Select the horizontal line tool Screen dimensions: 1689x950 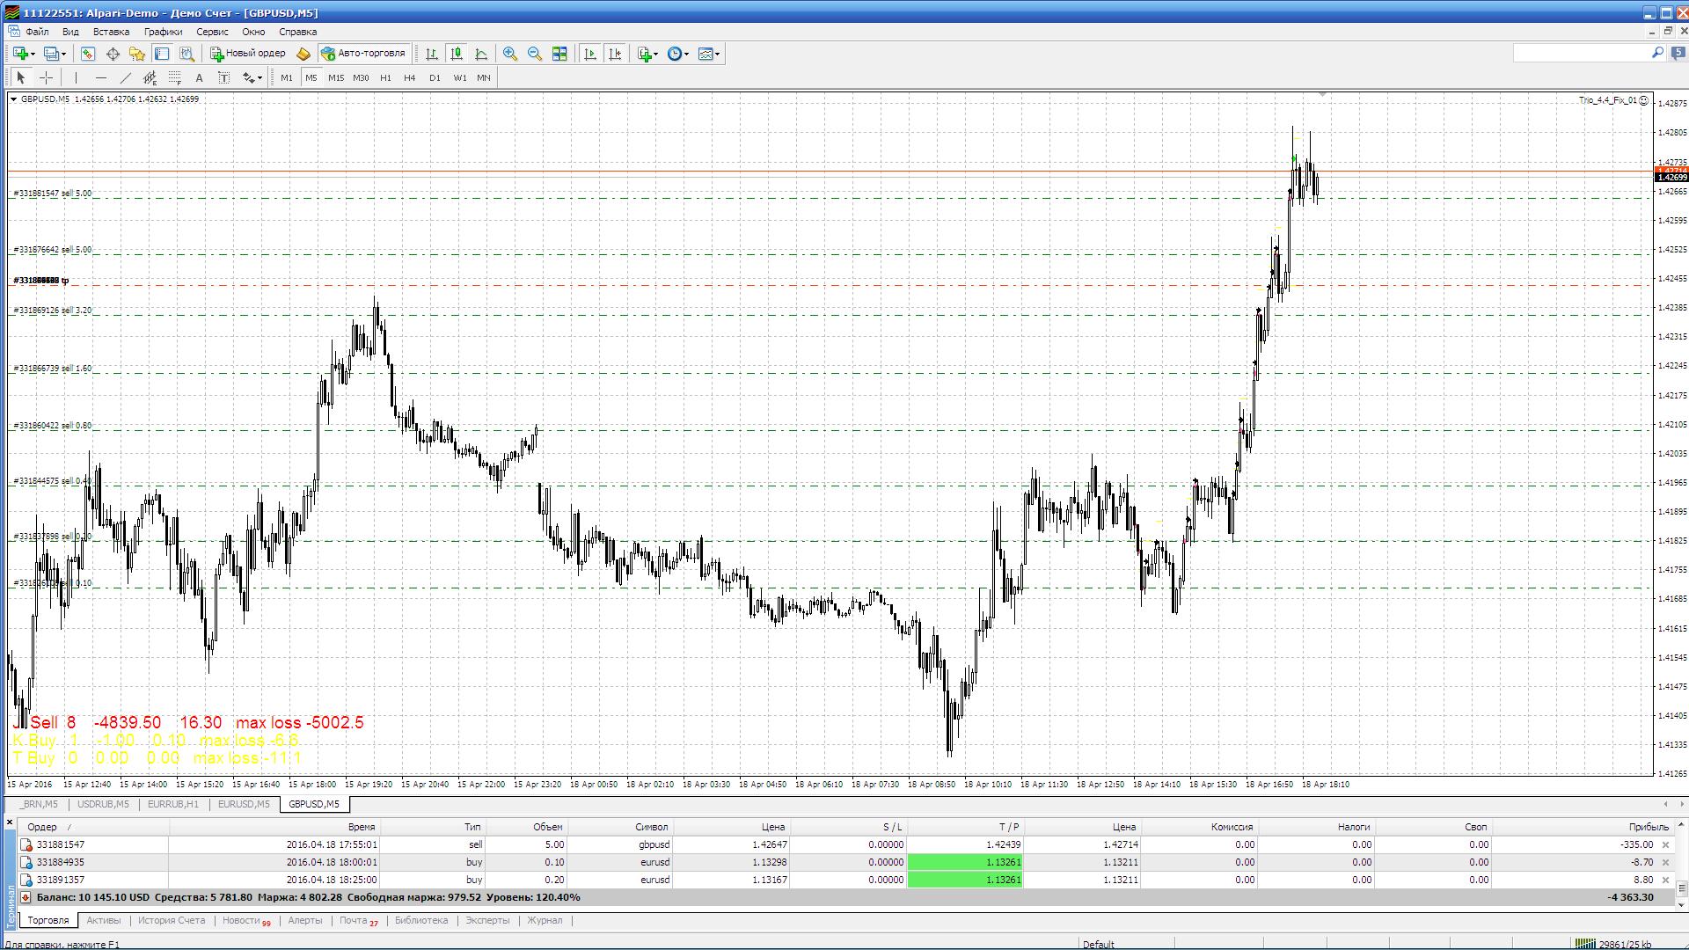[x=101, y=77]
